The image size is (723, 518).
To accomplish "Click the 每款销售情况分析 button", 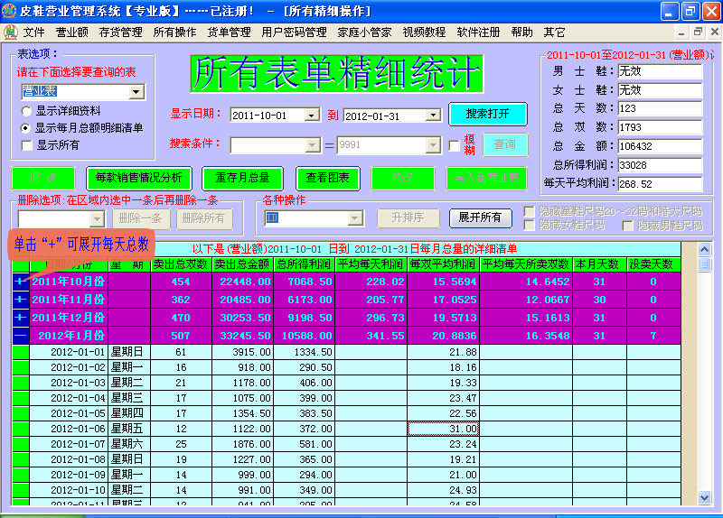I will coord(139,178).
